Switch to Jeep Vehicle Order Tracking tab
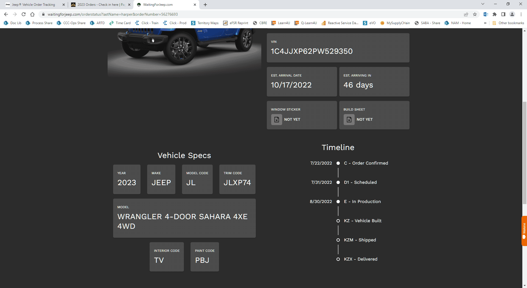The height and width of the screenshot is (288, 527). point(33,5)
